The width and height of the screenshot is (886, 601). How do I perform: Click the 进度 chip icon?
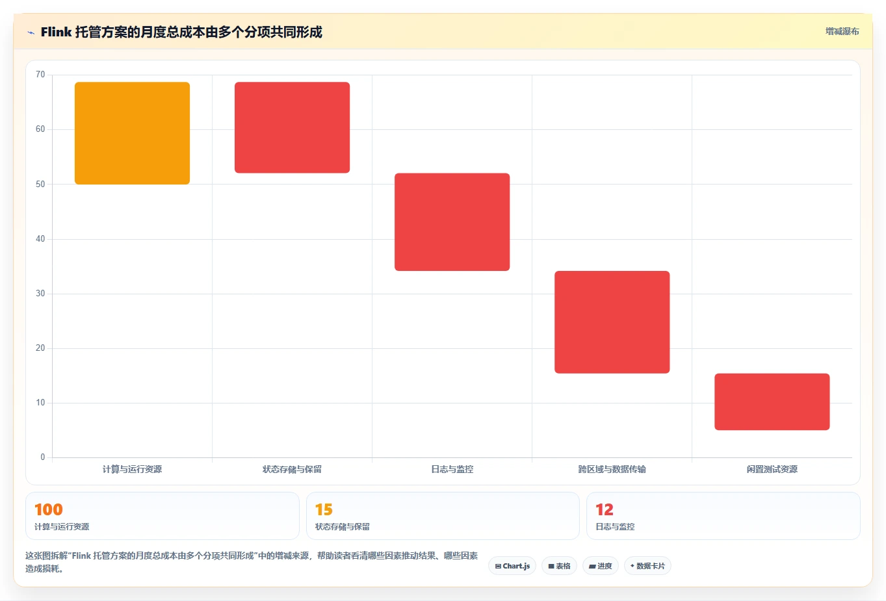[x=592, y=567]
